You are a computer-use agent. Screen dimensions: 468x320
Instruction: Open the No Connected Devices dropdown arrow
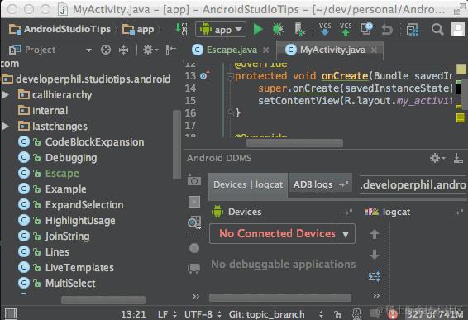pos(346,234)
